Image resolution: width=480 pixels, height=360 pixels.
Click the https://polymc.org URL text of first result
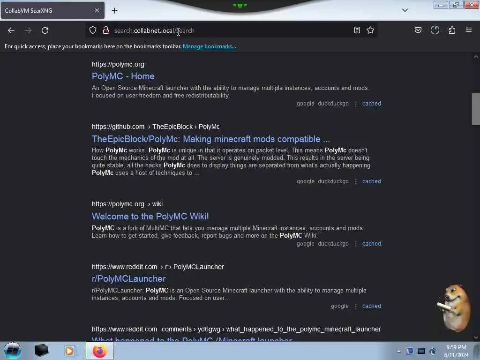(x=118, y=64)
